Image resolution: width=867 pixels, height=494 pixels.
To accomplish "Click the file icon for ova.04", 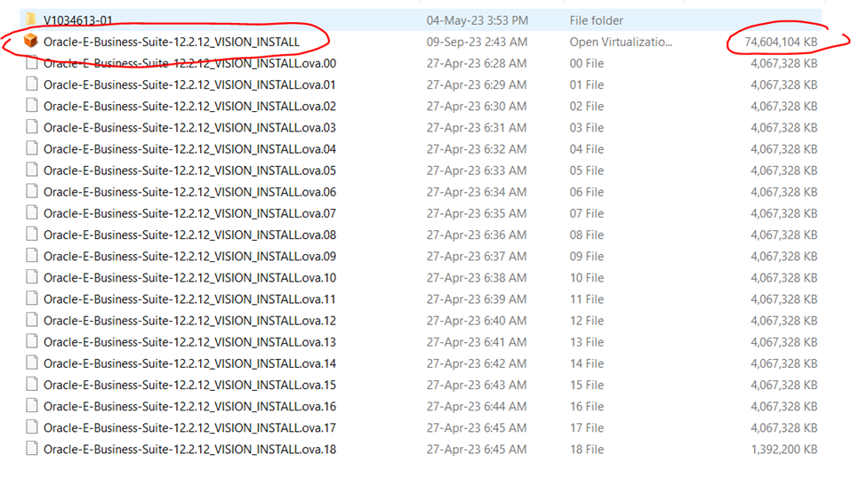I will [32, 148].
